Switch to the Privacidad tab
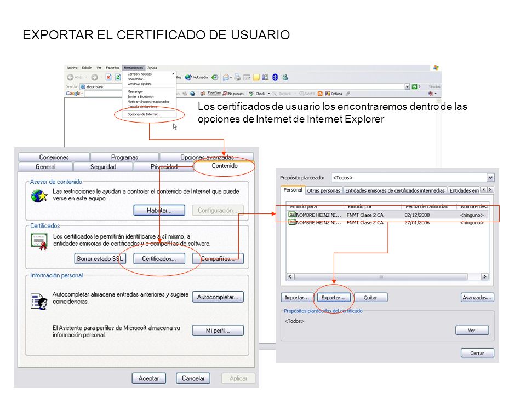 click(164, 166)
